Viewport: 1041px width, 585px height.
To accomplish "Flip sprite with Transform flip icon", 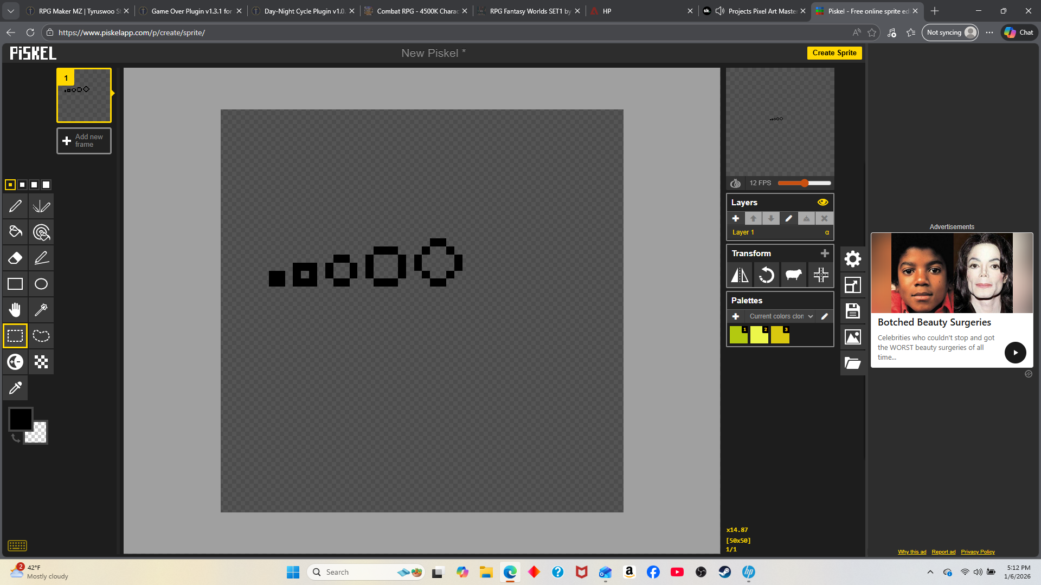I will tap(740, 275).
